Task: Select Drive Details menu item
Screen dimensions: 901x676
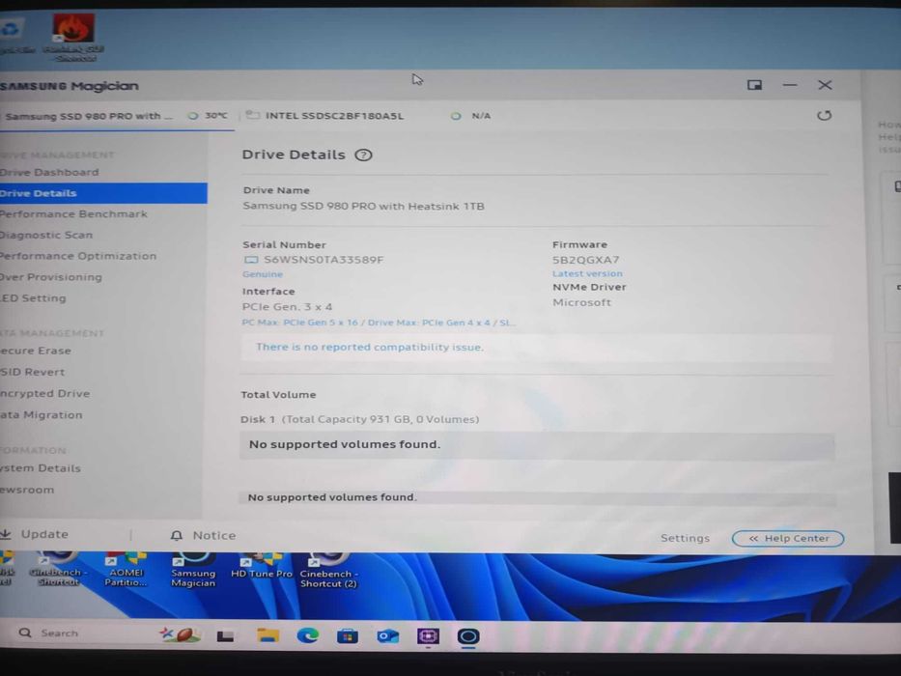Action: tap(103, 193)
